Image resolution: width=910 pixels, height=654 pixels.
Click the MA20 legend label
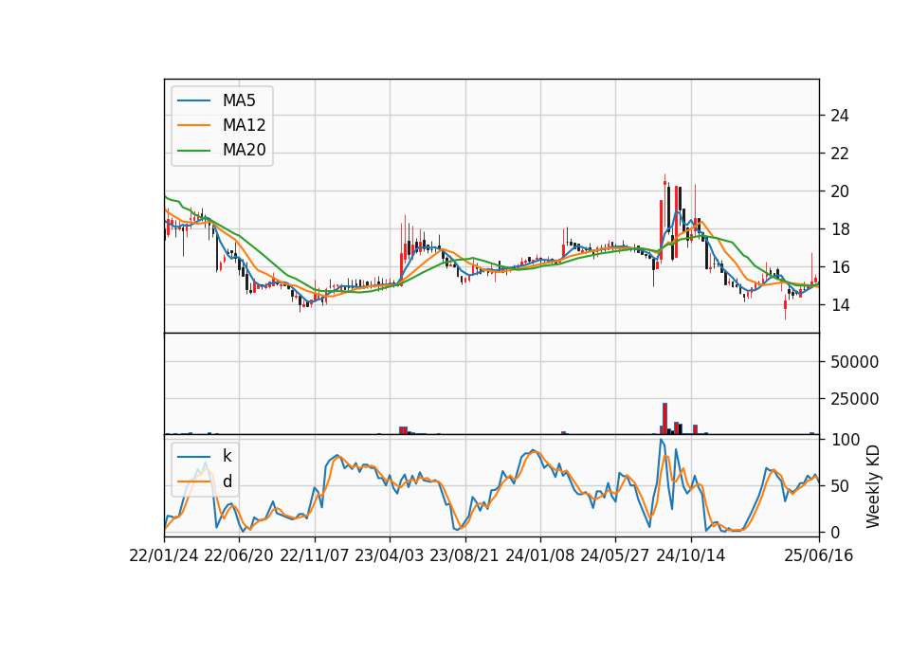244,150
